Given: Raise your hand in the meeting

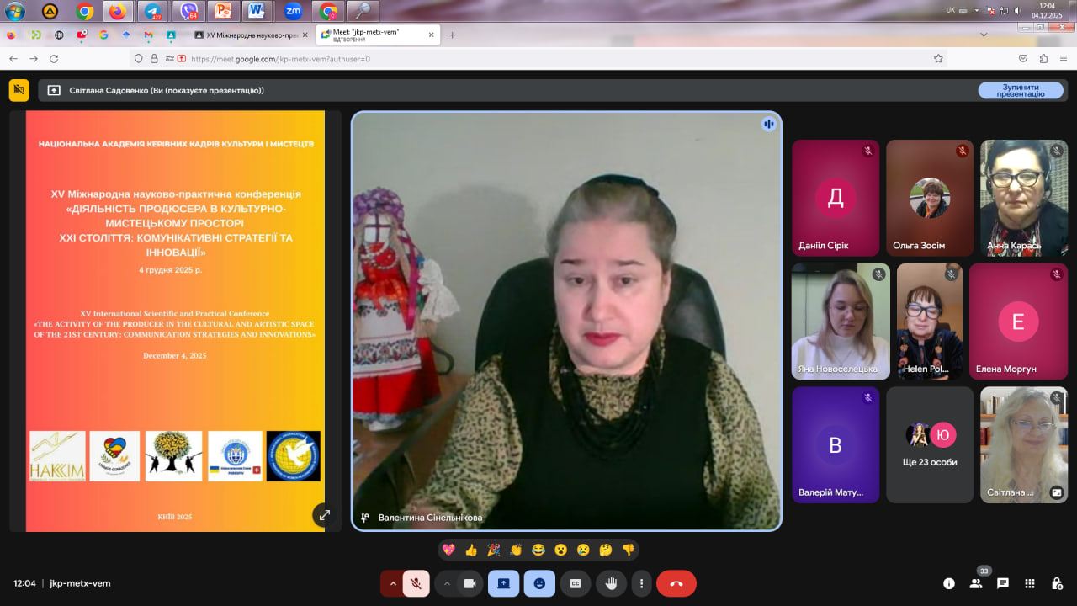Looking at the screenshot, I should pos(613,583).
